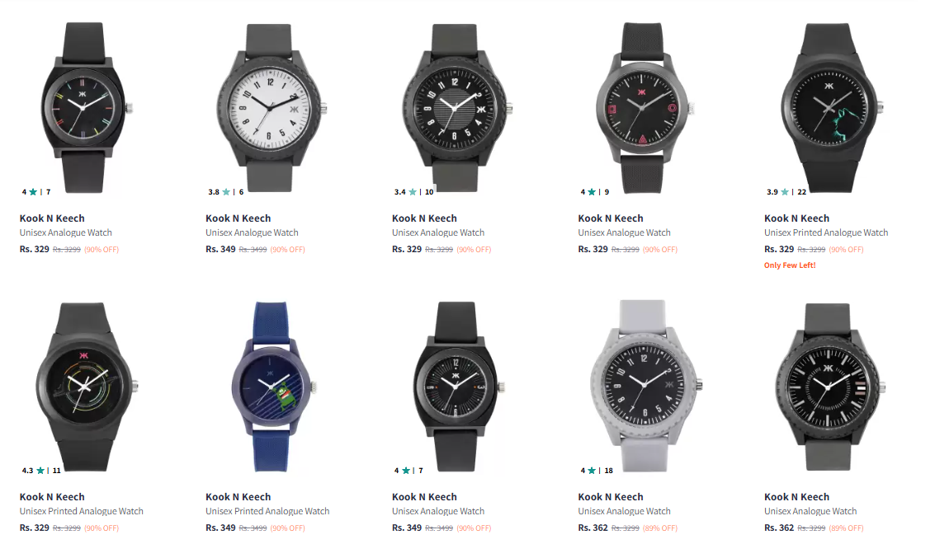Image resolution: width=935 pixels, height=544 pixels.
Task: Click the 3.4 star rating badge
Action: pos(413,192)
